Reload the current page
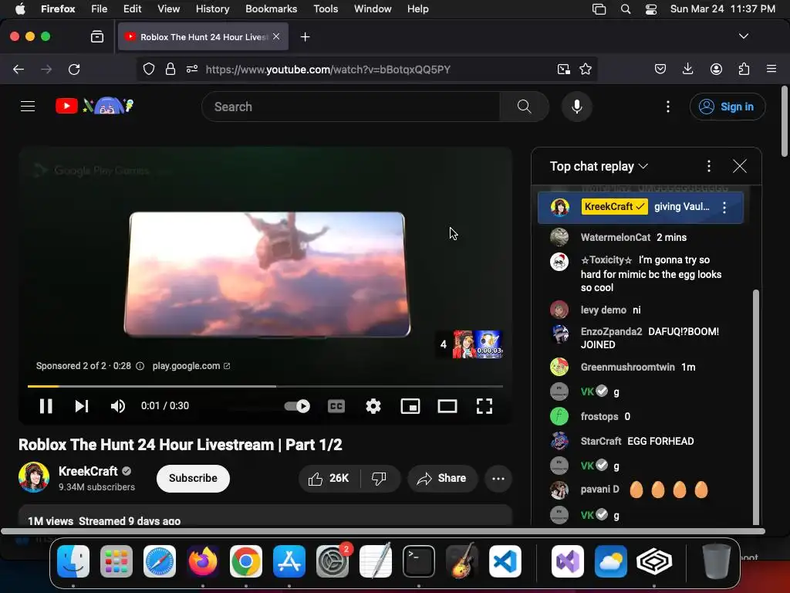Viewport: 790px width, 593px height. [74, 69]
